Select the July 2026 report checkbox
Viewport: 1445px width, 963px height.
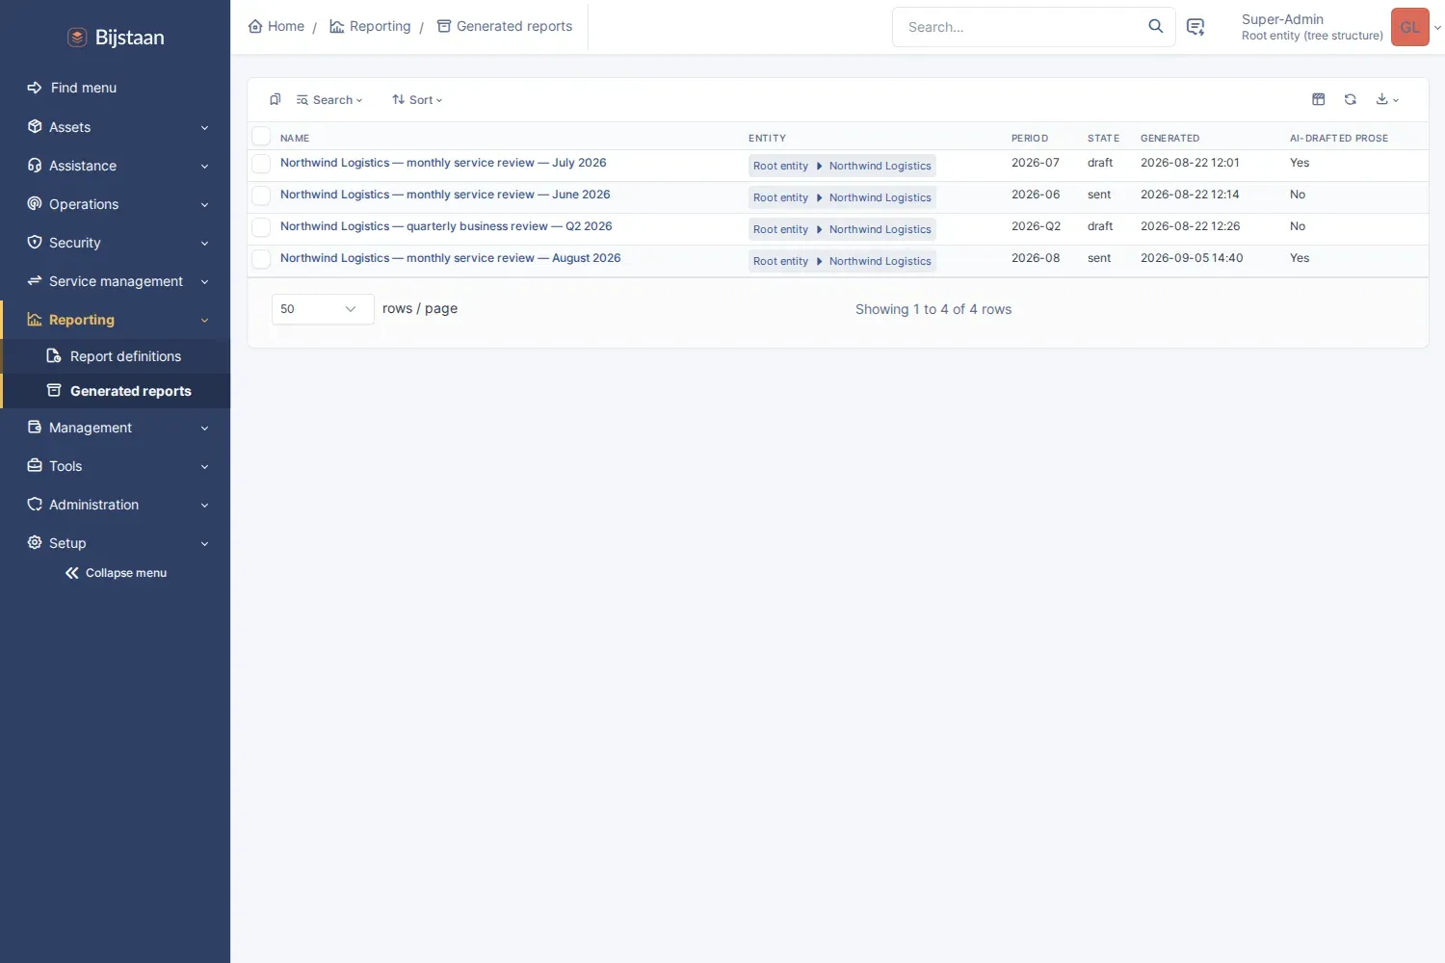coord(261,164)
